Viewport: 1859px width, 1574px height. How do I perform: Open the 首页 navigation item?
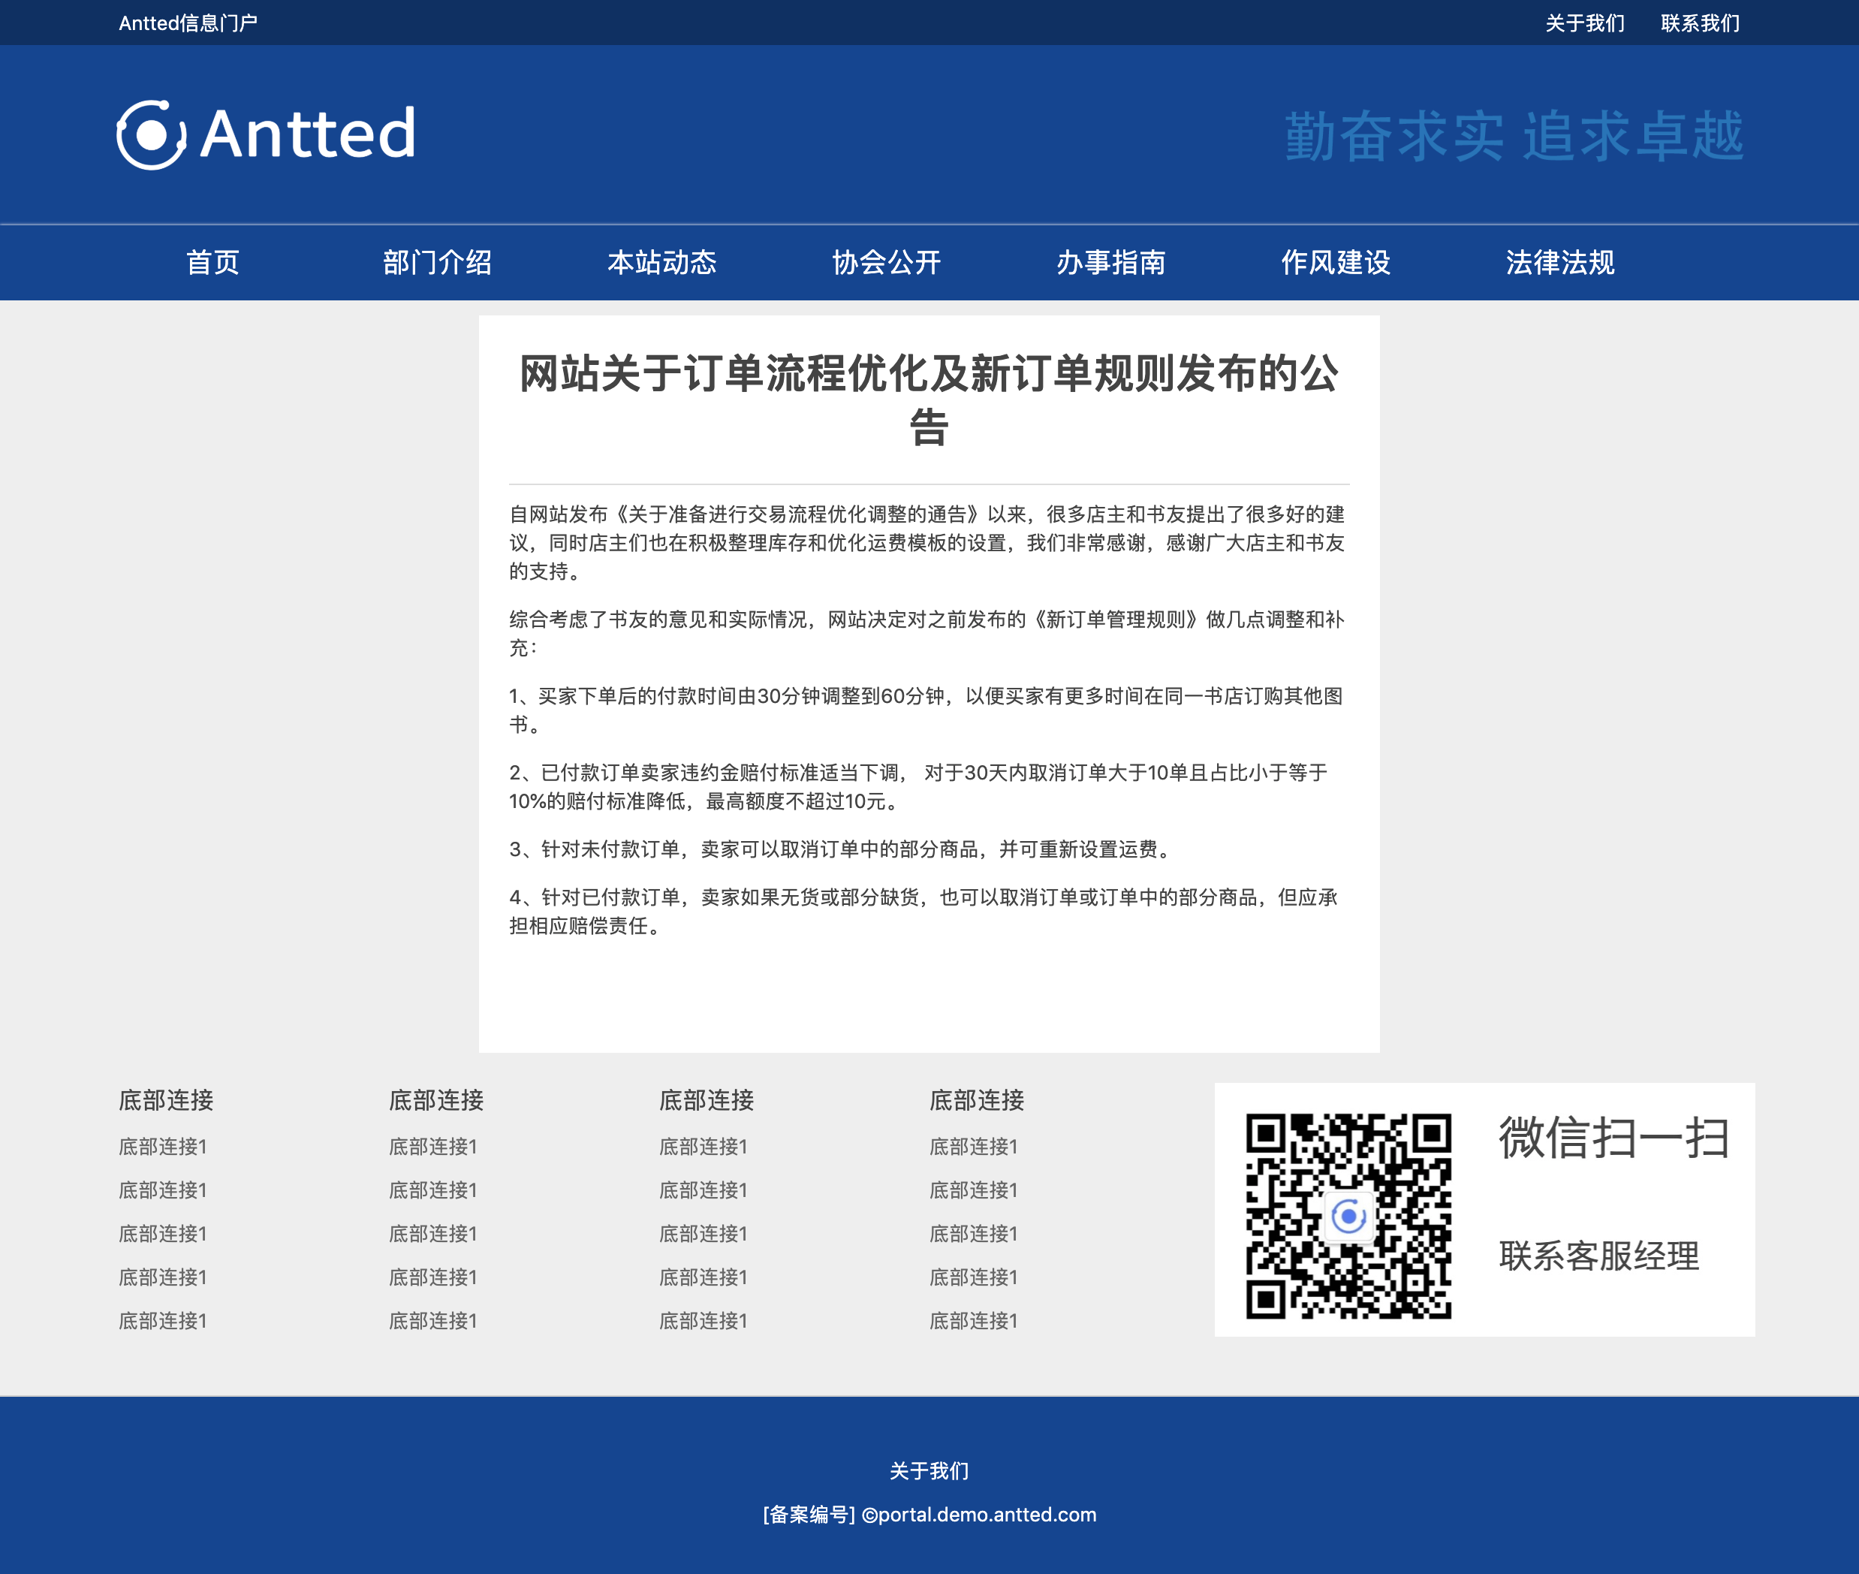pos(212,262)
